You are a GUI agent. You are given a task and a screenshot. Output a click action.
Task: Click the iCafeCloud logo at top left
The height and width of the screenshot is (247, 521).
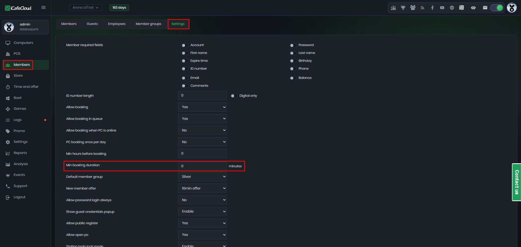pyautogui.click(x=18, y=8)
